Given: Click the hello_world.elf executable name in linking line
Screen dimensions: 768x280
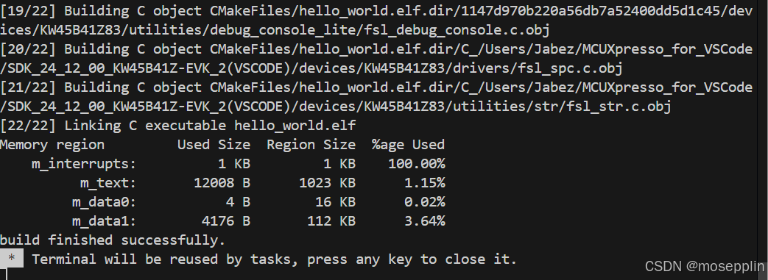Looking at the screenshot, I should pos(295,126).
